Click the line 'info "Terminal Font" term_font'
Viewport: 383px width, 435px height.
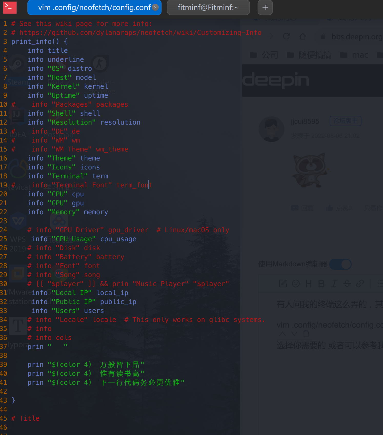pyautogui.click(x=92, y=185)
